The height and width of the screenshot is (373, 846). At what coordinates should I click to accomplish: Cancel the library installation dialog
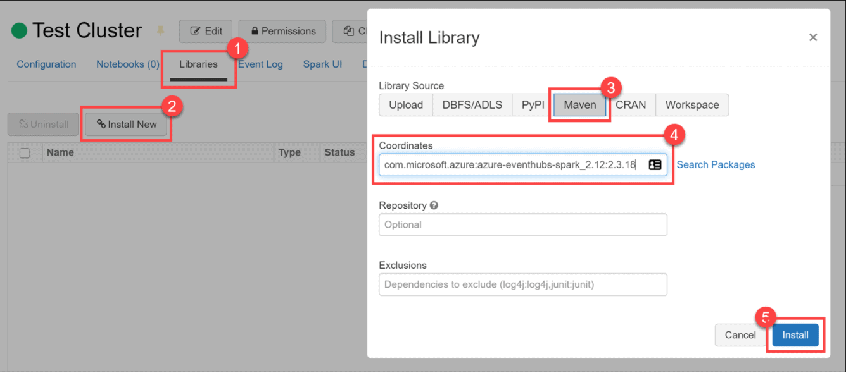(x=740, y=335)
